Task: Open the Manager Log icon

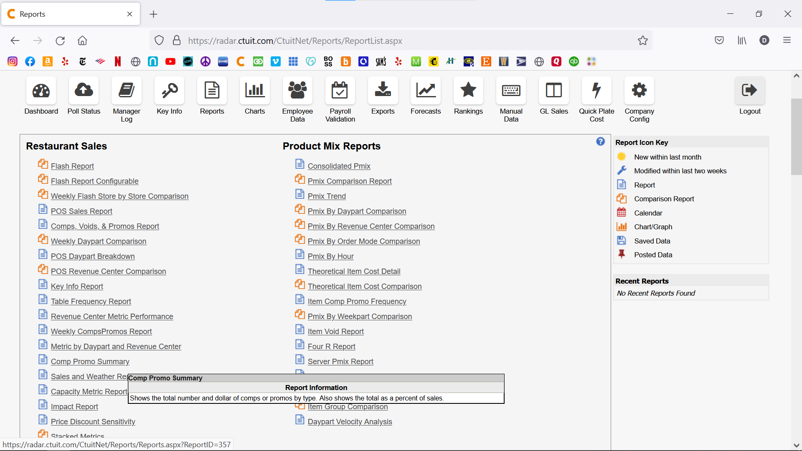Action: click(127, 91)
